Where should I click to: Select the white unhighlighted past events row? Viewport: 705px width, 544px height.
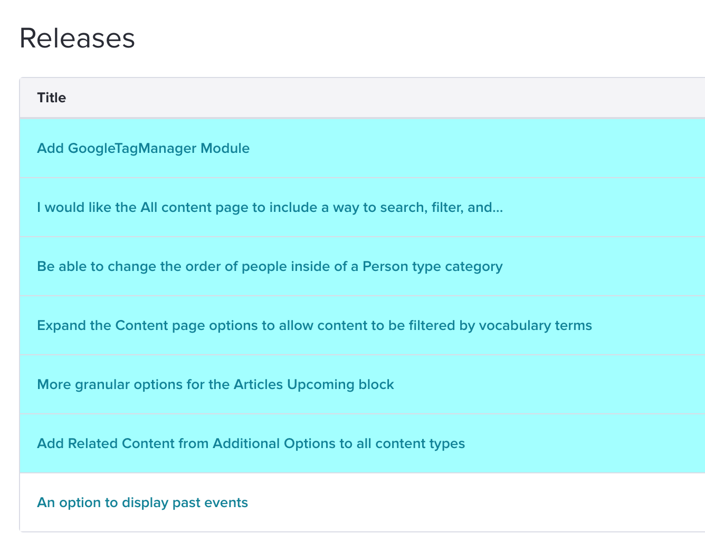click(x=475, y=502)
